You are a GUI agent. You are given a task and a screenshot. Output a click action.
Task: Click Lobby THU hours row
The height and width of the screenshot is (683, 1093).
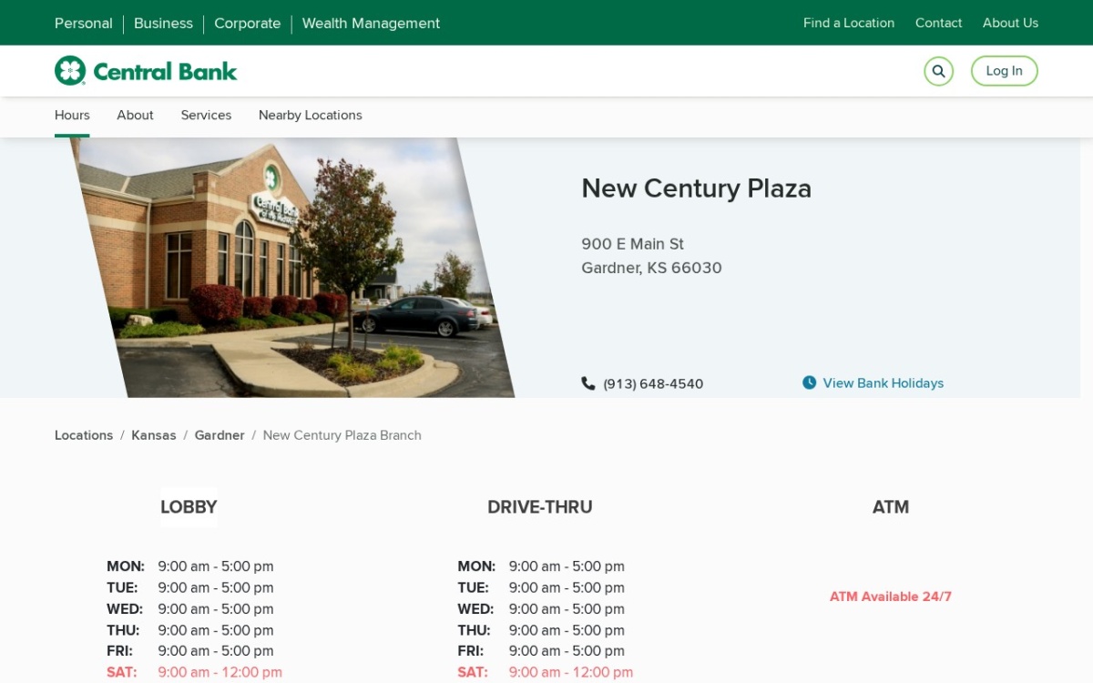coord(189,630)
